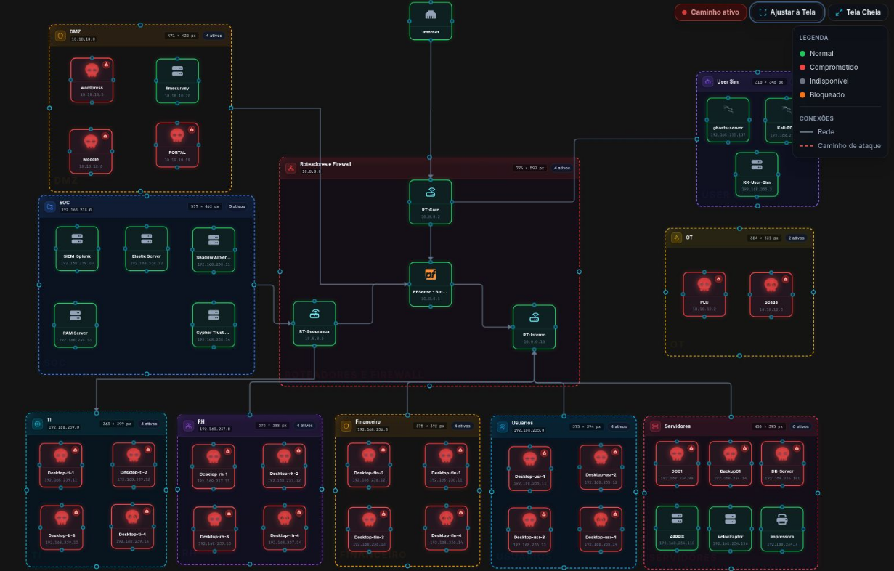
Task: Select the PAM Server node
Action: point(76,324)
